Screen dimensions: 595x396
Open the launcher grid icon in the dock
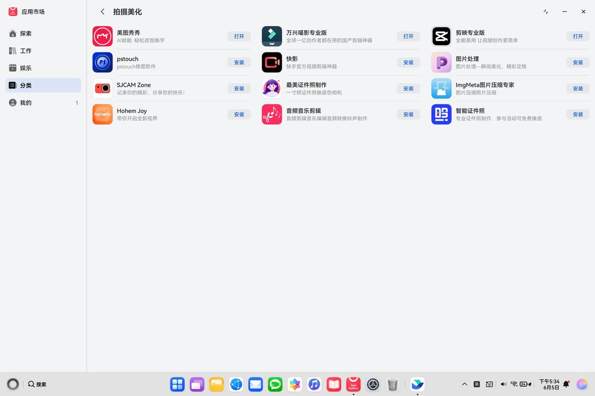click(178, 384)
